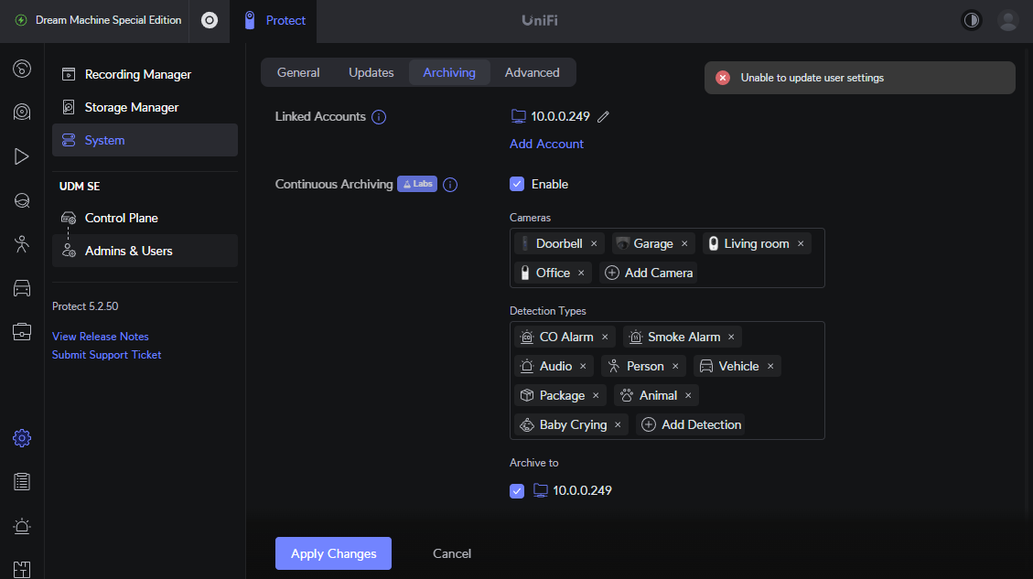Remove Office camera chip

click(x=581, y=273)
